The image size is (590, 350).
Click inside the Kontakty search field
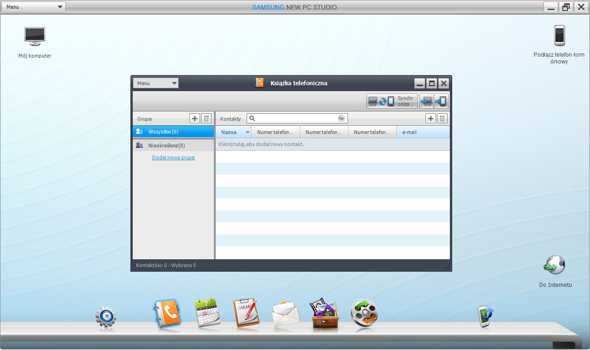pyautogui.click(x=297, y=118)
